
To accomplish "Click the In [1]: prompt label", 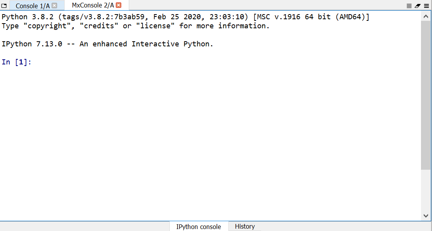I will [16, 62].
